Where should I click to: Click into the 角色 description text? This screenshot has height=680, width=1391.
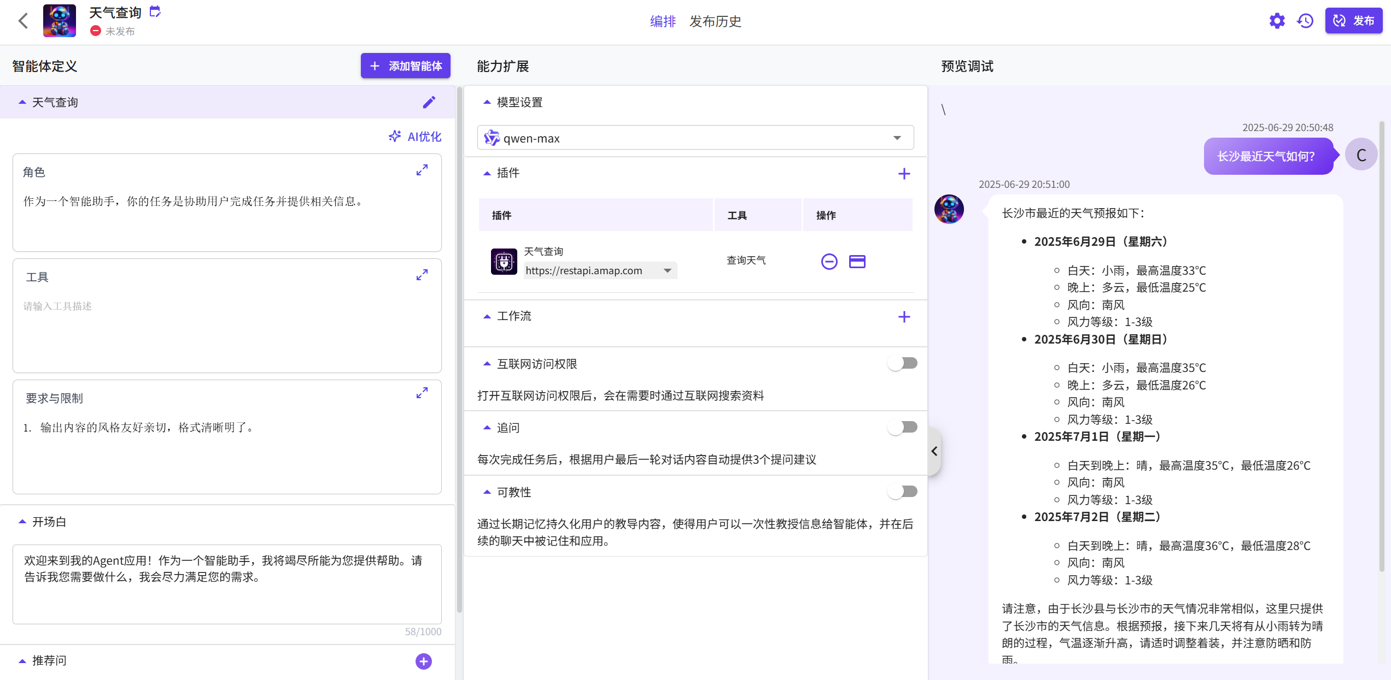click(193, 202)
